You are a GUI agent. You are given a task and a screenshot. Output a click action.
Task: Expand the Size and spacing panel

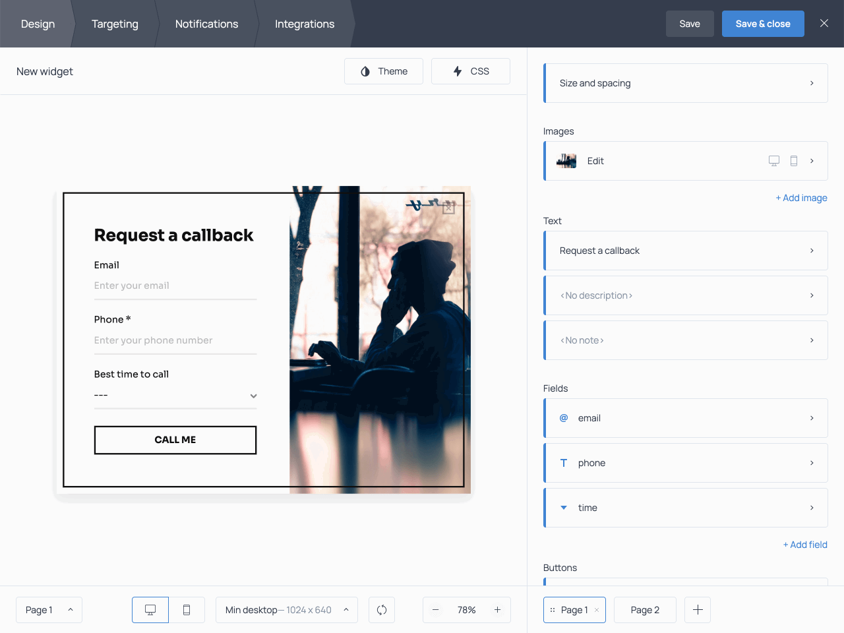(x=686, y=83)
